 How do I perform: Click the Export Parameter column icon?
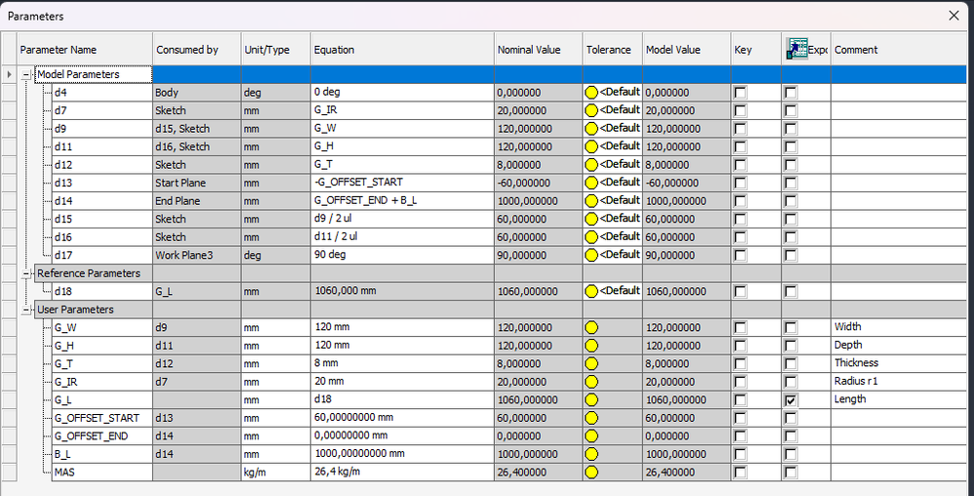(796, 49)
